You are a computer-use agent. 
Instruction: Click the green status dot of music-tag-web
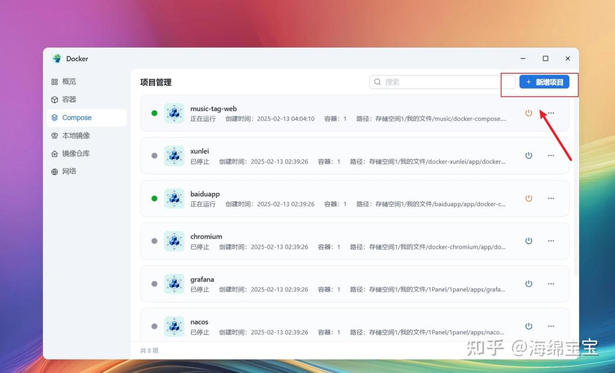click(x=154, y=113)
